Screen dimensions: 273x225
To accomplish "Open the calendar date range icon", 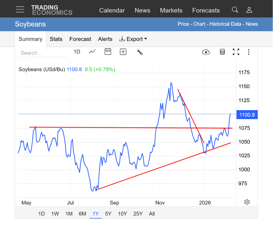I will [108, 52].
